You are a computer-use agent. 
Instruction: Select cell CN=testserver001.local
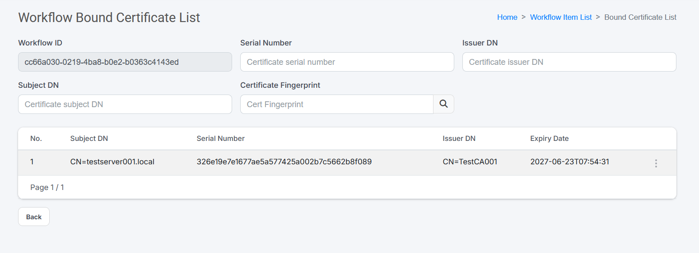[x=112, y=162]
